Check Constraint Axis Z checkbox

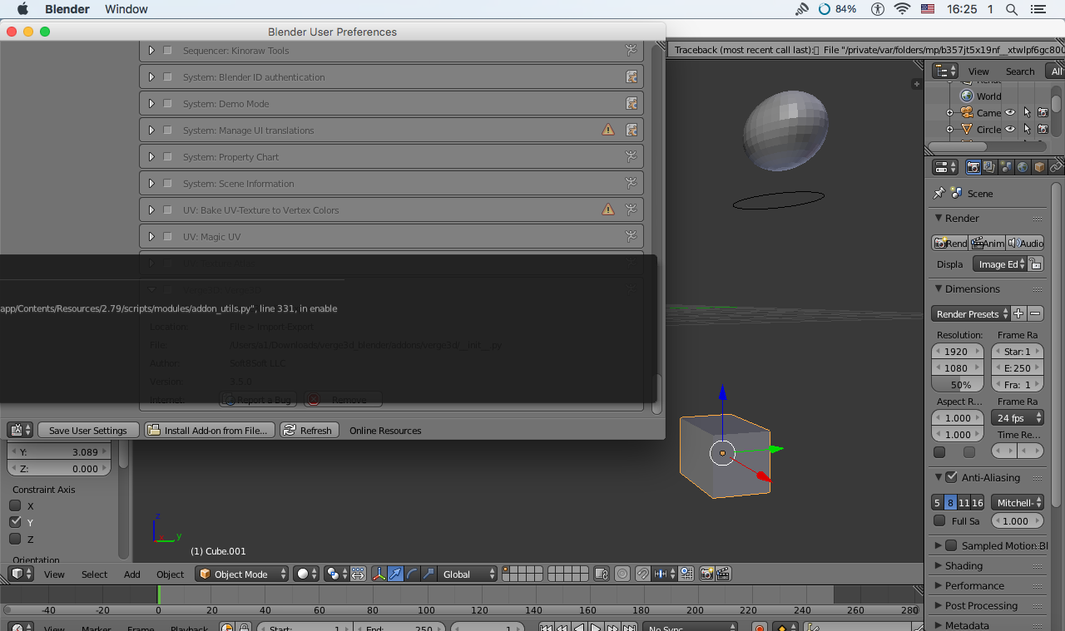point(15,539)
